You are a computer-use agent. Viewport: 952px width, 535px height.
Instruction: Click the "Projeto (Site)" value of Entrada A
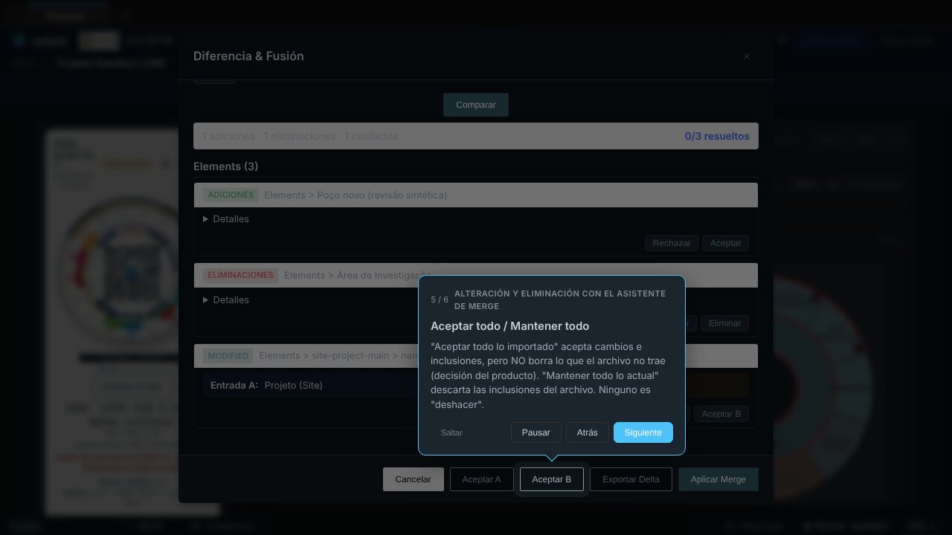294,385
